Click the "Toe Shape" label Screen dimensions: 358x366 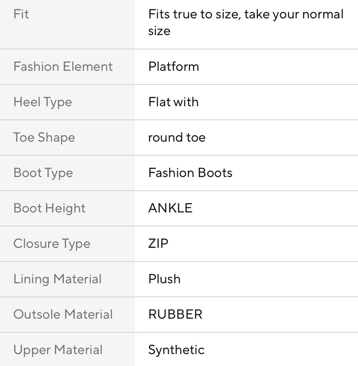pyautogui.click(x=44, y=137)
